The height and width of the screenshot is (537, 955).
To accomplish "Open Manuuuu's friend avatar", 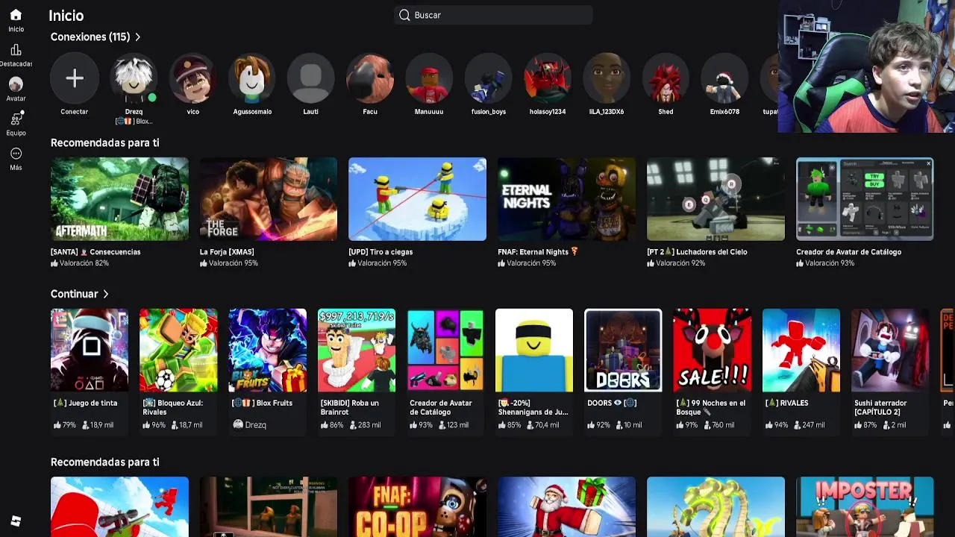I will click(x=429, y=78).
